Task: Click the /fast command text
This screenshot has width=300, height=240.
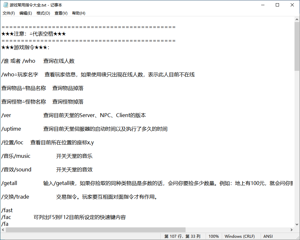Action: 7,211
